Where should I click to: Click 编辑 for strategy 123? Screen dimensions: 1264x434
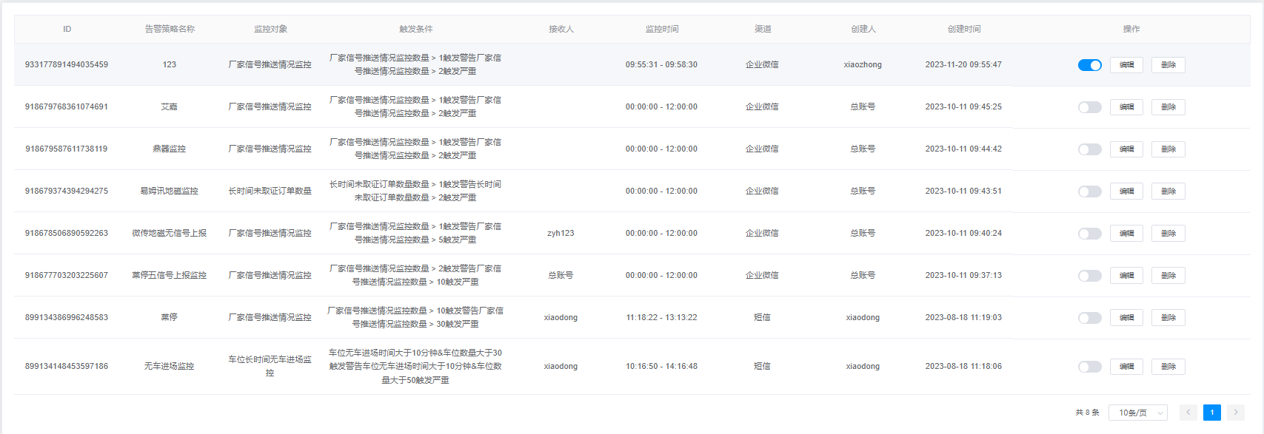1126,65
